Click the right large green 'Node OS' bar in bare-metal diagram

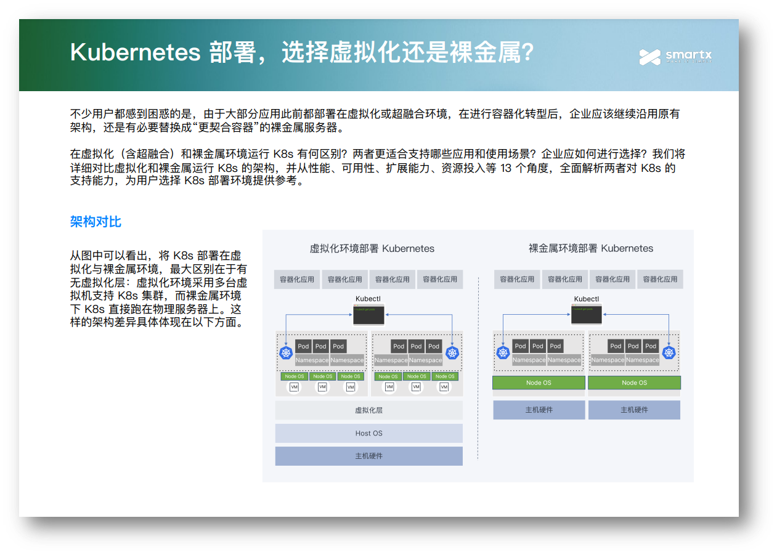point(635,383)
